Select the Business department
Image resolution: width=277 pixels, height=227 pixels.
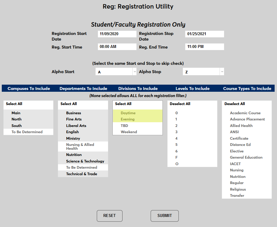[x=73, y=113]
